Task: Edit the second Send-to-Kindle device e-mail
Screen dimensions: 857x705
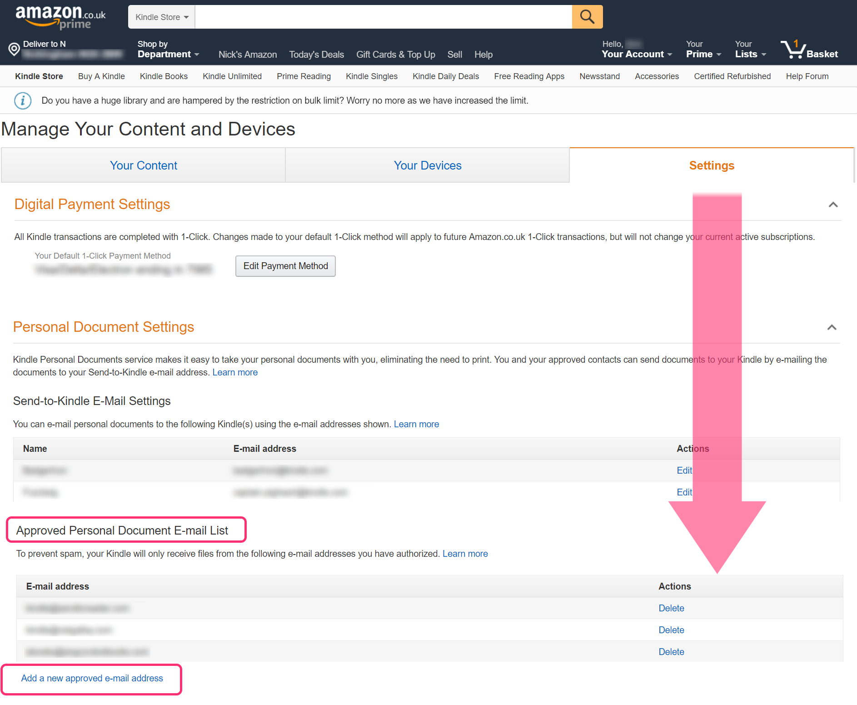Action: click(x=684, y=492)
